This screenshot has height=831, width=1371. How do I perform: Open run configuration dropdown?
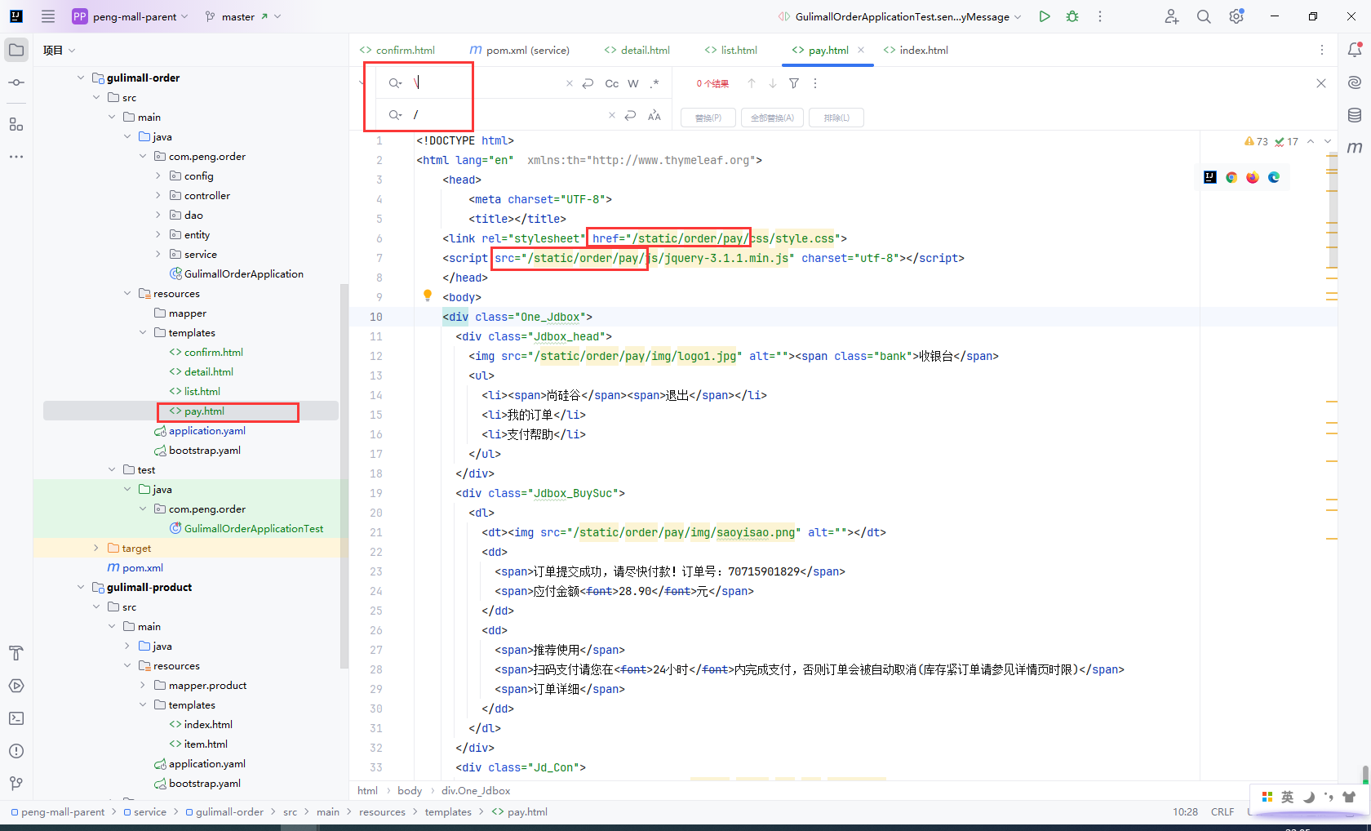[x=901, y=16]
